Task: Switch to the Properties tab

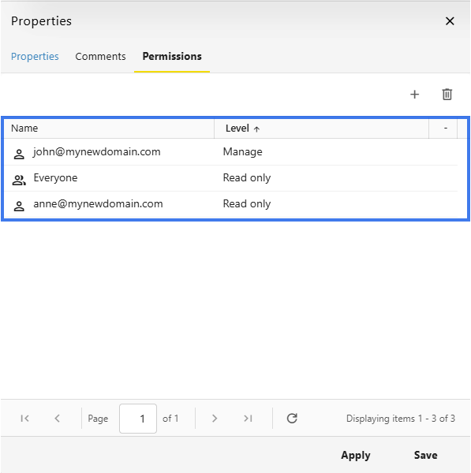Action: click(x=35, y=57)
